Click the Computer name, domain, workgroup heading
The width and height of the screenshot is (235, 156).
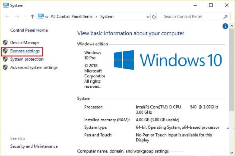point(123,151)
